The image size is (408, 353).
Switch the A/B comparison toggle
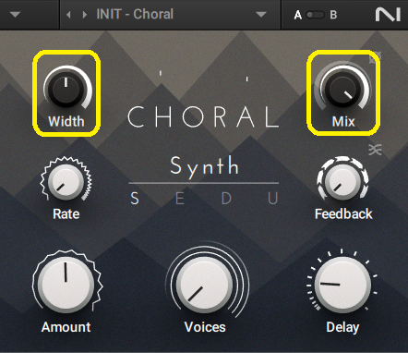click(316, 15)
